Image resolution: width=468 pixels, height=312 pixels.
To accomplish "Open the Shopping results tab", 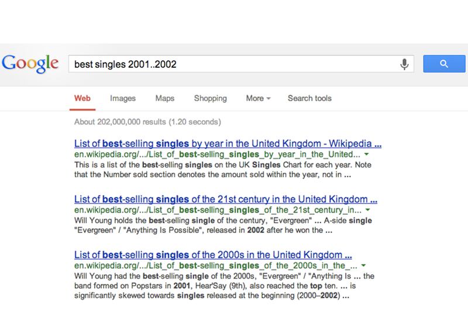I will [210, 98].
